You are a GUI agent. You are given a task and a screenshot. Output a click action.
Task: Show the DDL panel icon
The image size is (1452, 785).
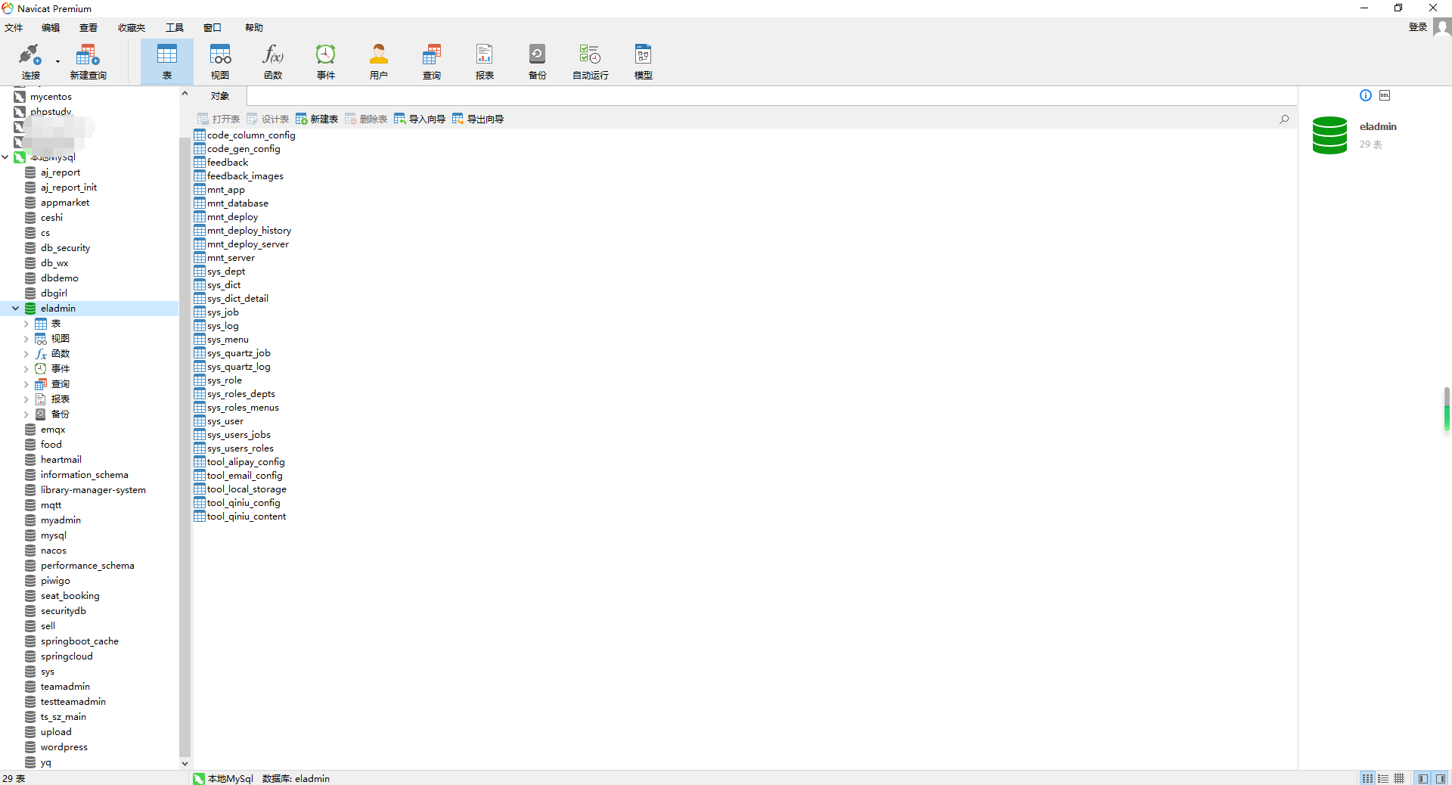point(1385,95)
